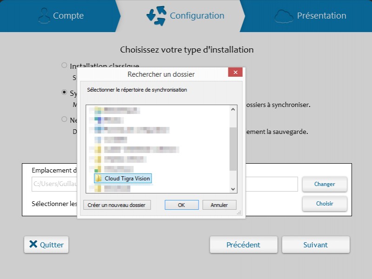Click the Changer button
This screenshot has height=279, width=372.
325,184
